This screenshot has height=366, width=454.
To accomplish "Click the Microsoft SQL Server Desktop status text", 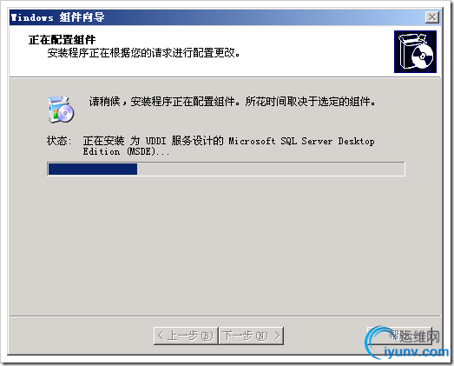I will 301,141.
